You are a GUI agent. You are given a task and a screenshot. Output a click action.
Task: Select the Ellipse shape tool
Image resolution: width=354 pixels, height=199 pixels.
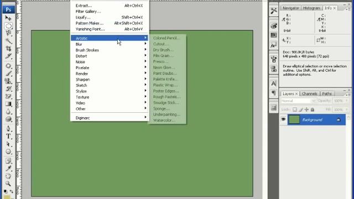(8, 151)
